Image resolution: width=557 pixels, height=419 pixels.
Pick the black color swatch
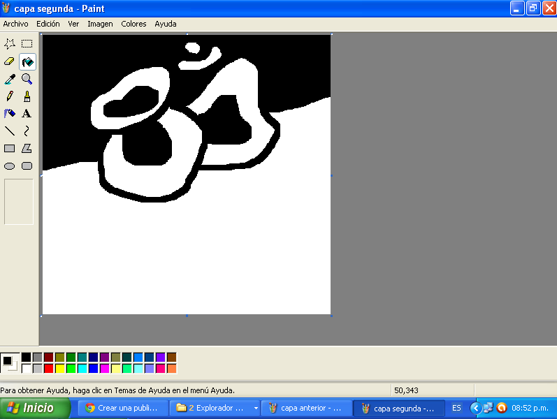[26, 358]
